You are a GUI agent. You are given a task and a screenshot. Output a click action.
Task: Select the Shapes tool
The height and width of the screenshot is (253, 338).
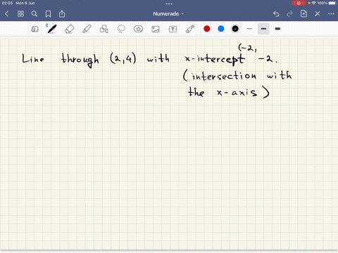coord(104,29)
